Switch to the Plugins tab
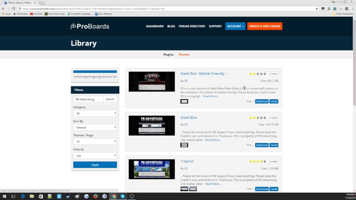Screen dimensions: 356x200 click(168, 54)
